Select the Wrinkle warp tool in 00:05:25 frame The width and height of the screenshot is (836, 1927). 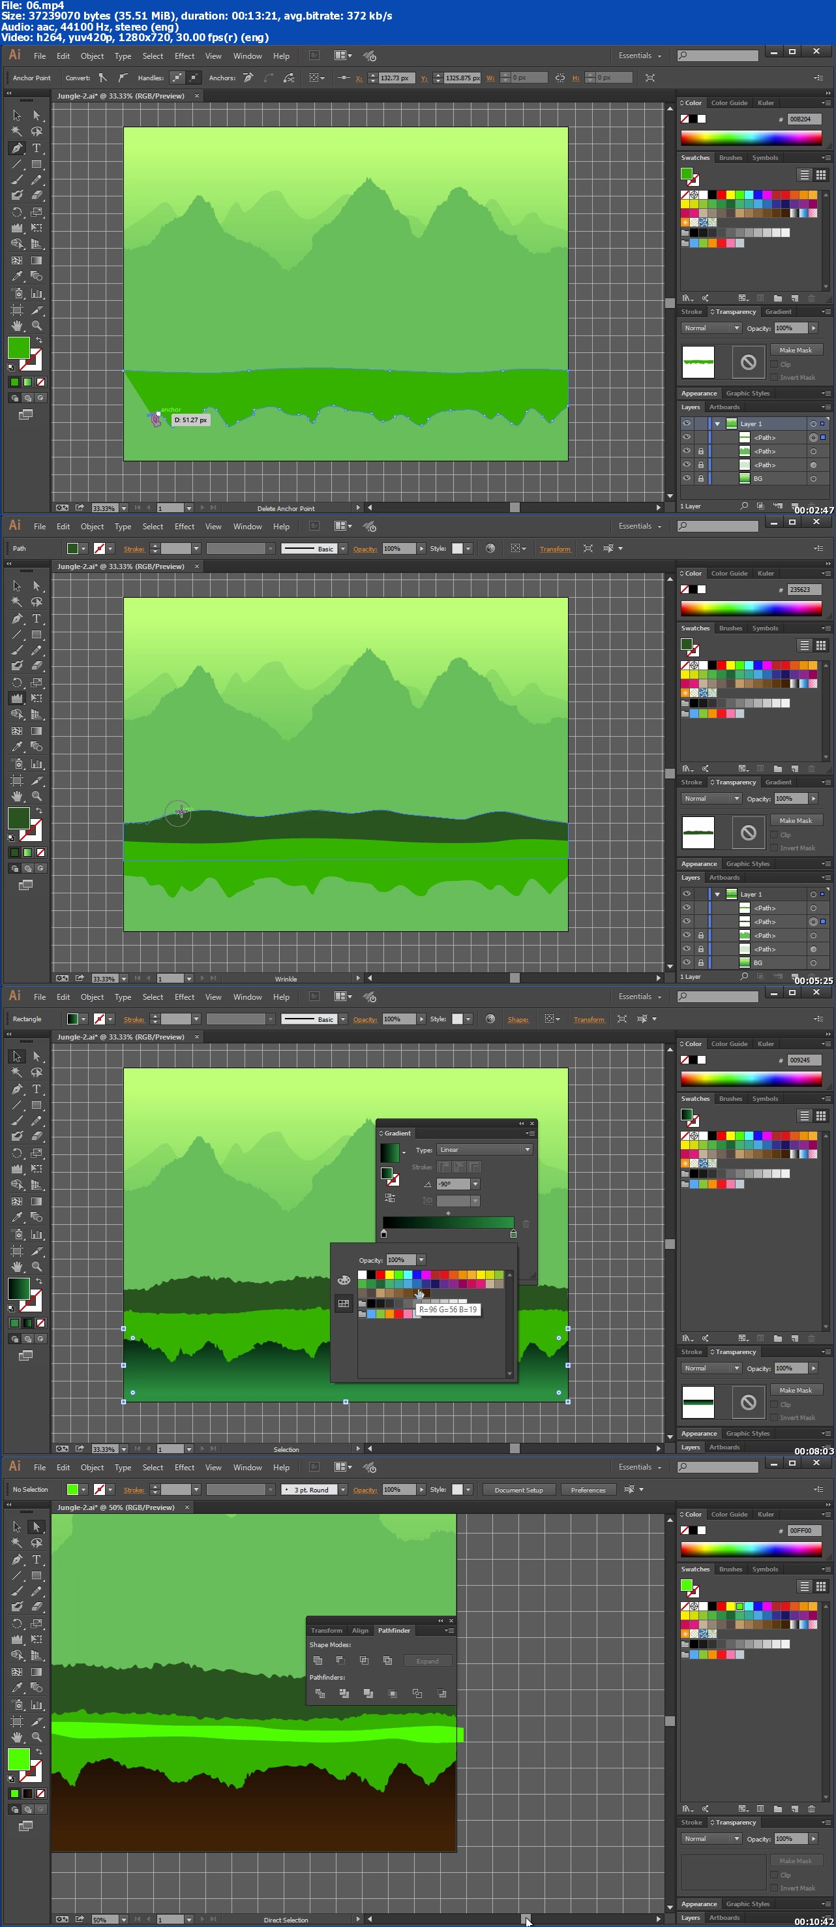16,698
